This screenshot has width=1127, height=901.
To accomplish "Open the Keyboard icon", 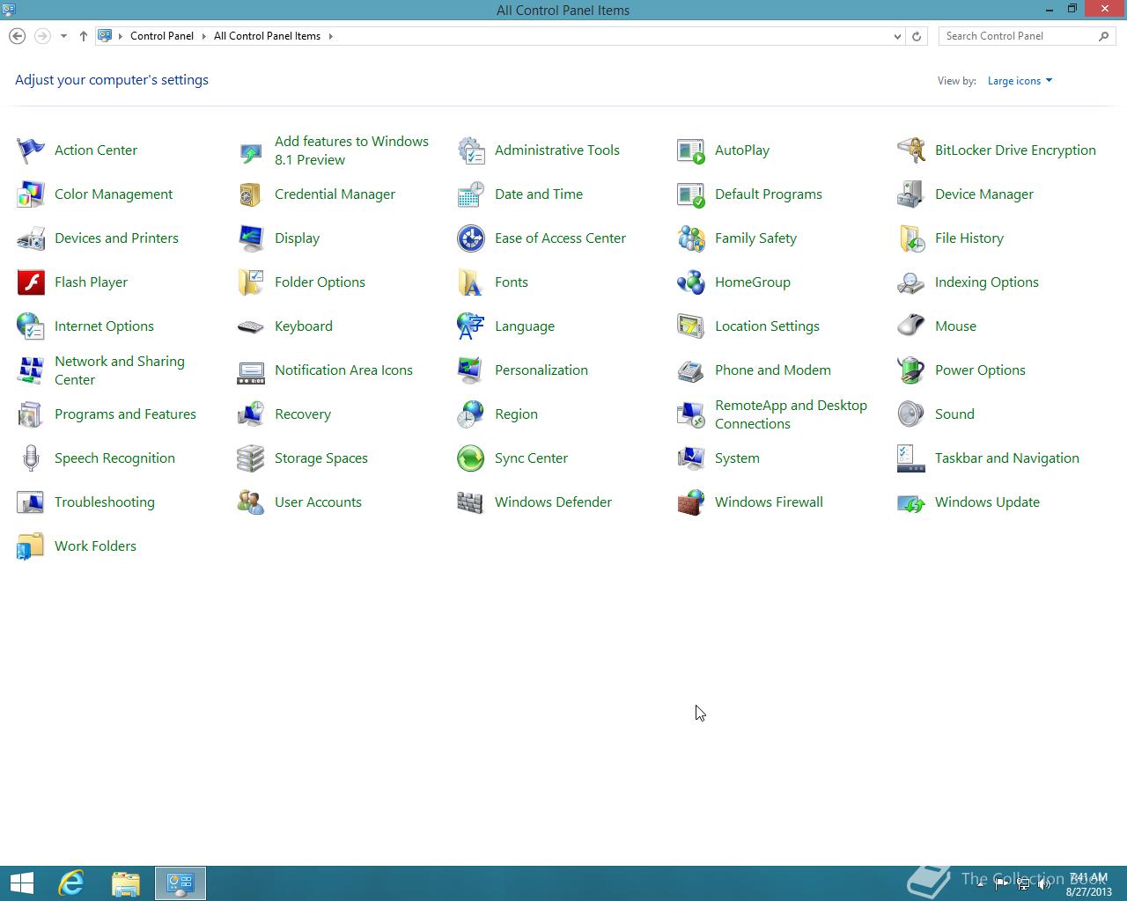I will (251, 326).
